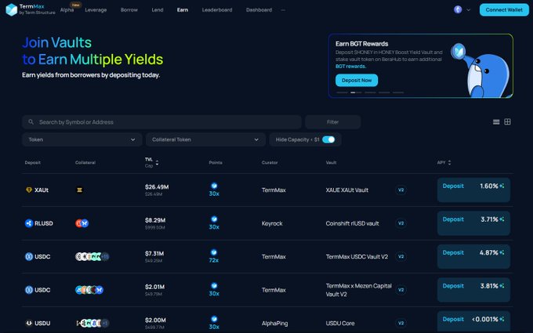The width and height of the screenshot is (533, 333).
Task: Toggle Hide Capacity < $1 switch
Action: [328, 139]
